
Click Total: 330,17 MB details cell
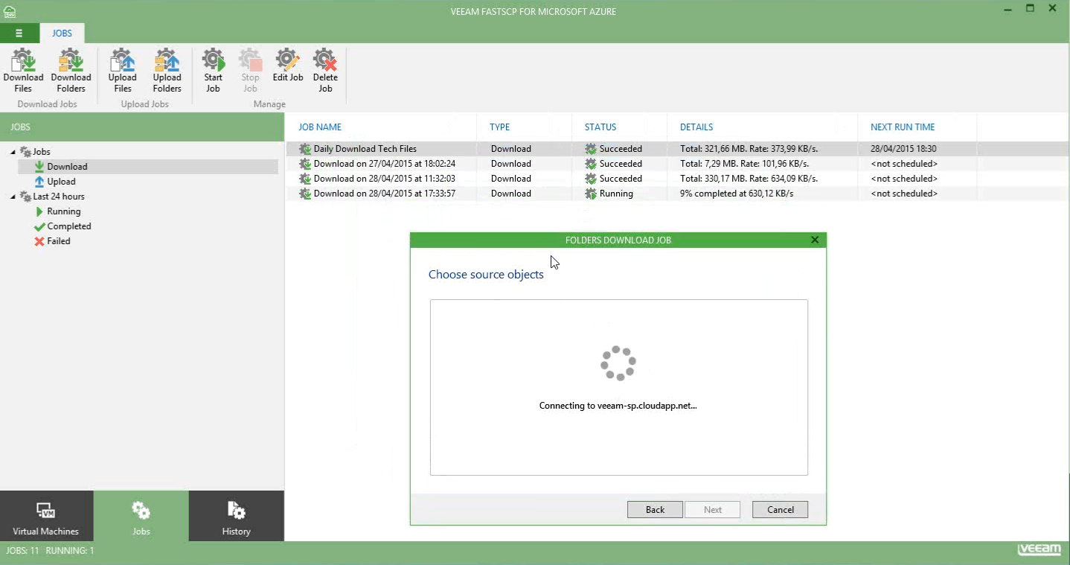[x=749, y=179]
